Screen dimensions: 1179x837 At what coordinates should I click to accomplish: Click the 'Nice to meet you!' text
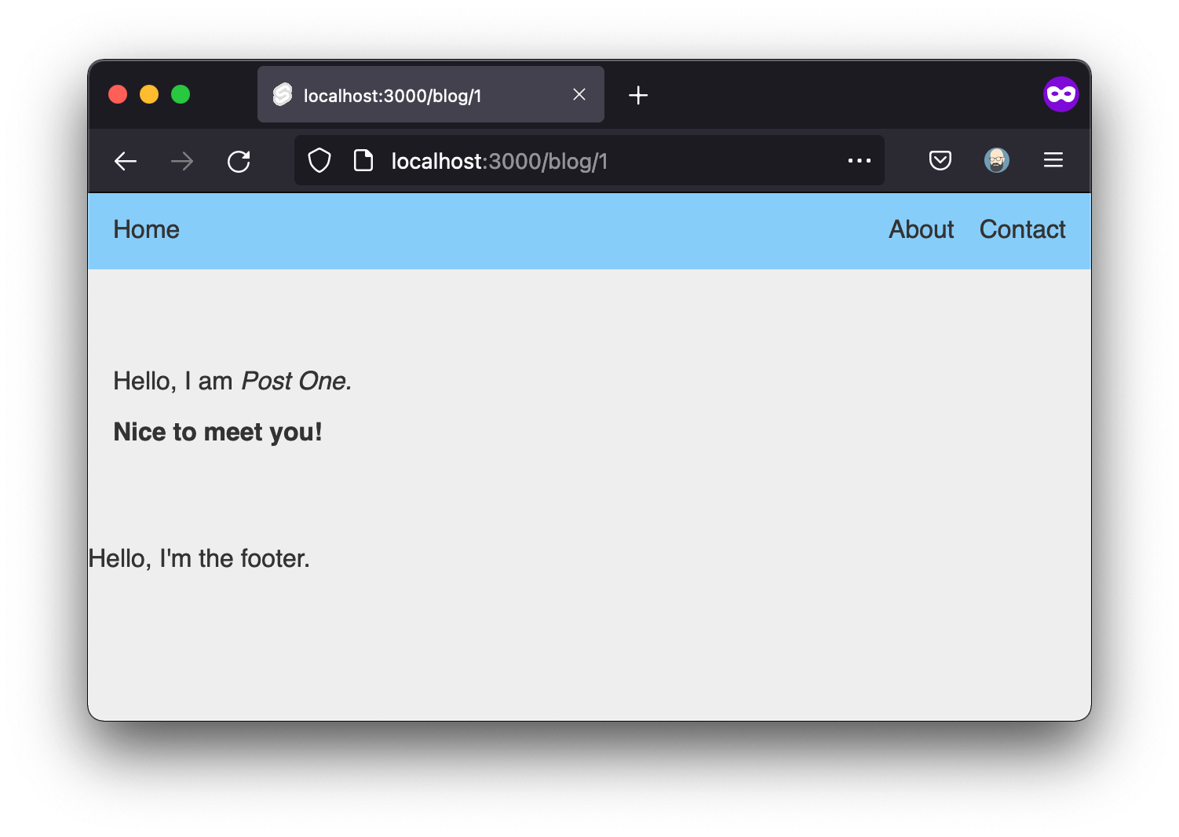[x=218, y=432]
